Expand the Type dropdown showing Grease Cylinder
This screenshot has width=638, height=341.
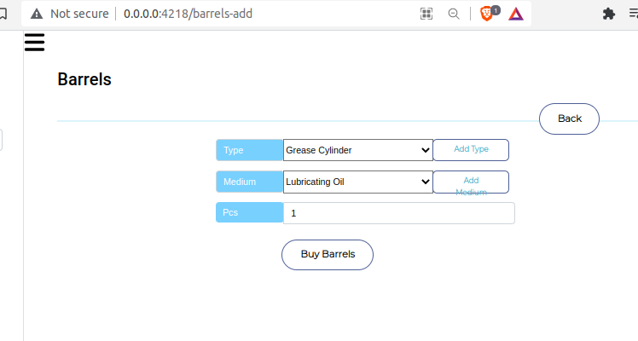pos(358,150)
